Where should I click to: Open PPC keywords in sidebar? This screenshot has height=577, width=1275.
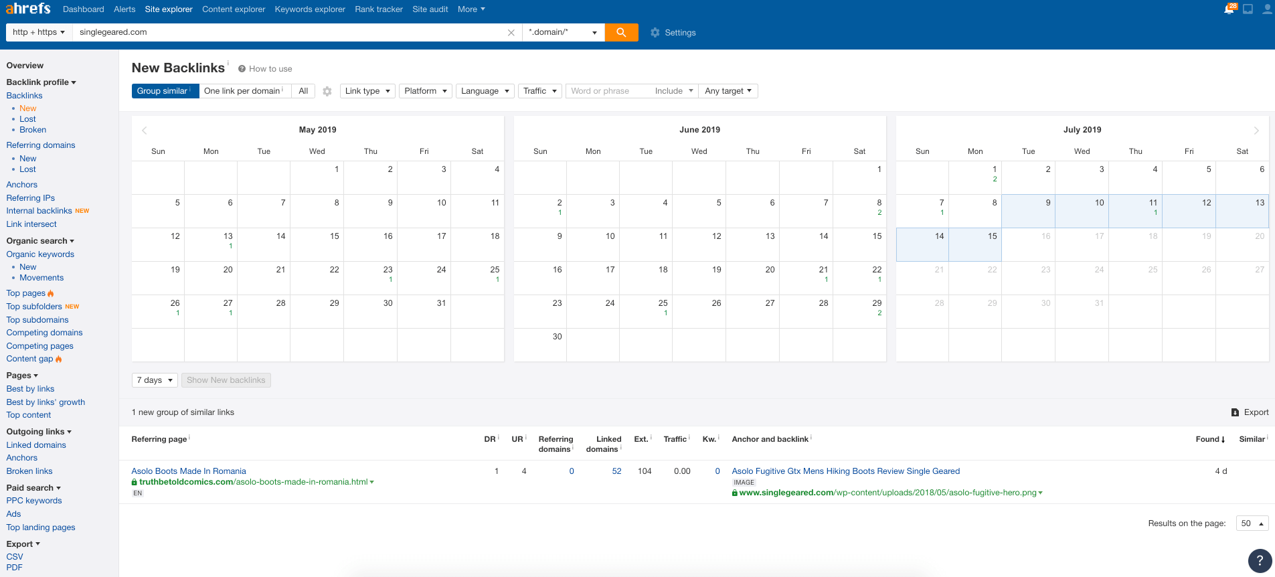click(x=34, y=501)
